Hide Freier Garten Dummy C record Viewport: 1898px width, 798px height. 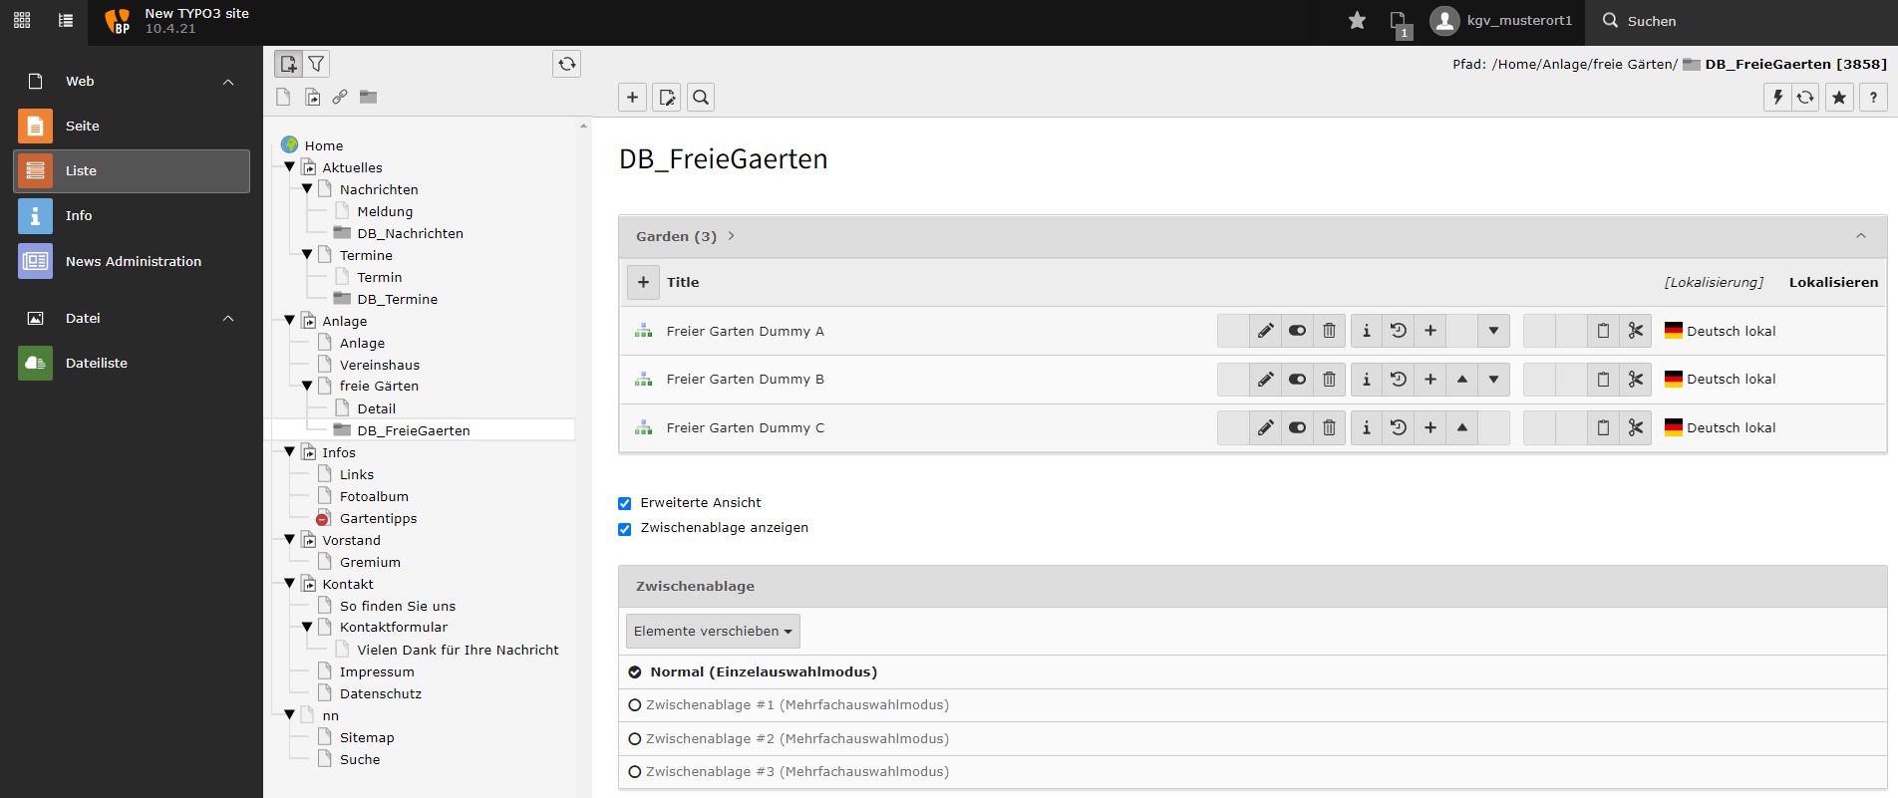[x=1297, y=428]
